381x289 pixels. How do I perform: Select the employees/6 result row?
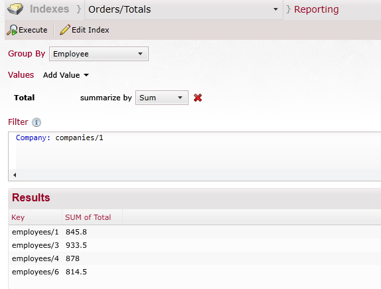coord(194,272)
